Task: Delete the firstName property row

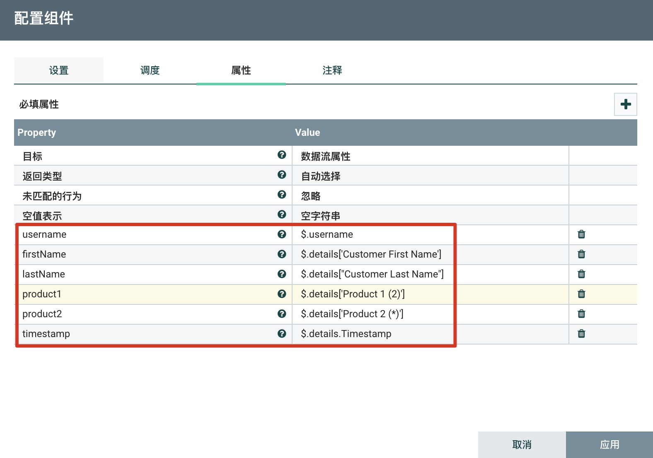Action: click(581, 254)
